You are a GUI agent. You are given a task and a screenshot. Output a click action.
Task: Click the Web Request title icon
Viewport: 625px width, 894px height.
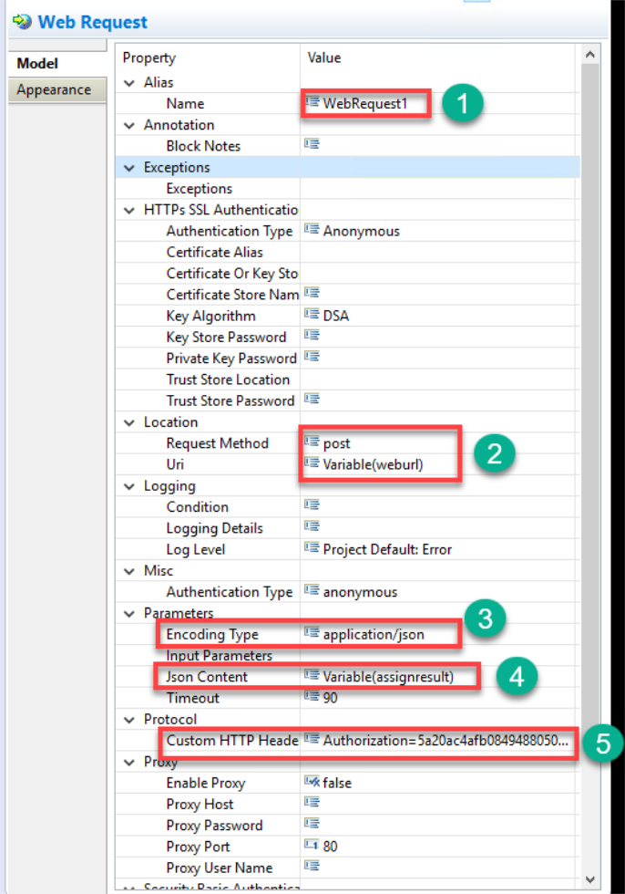(21, 22)
